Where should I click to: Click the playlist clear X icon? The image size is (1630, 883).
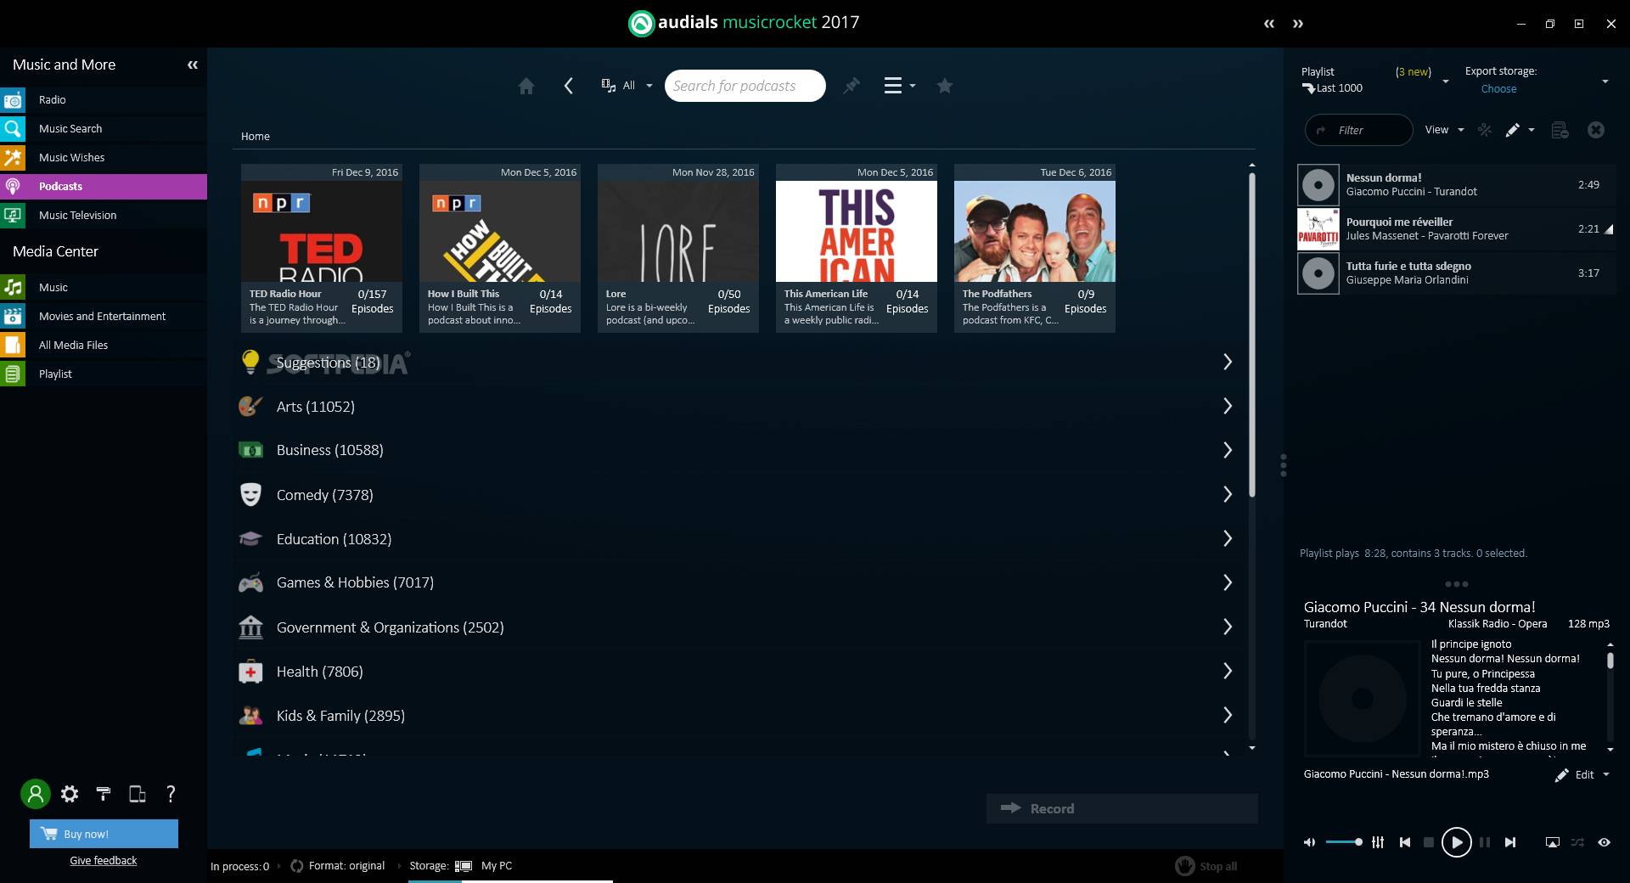tap(1596, 130)
